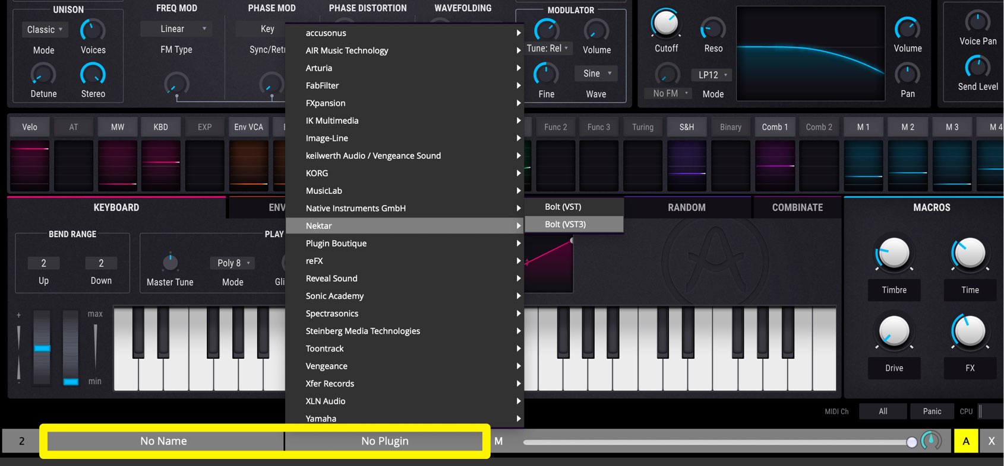
Task: Toggle the M 1 macro source
Action: pyautogui.click(x=863, y=127)
